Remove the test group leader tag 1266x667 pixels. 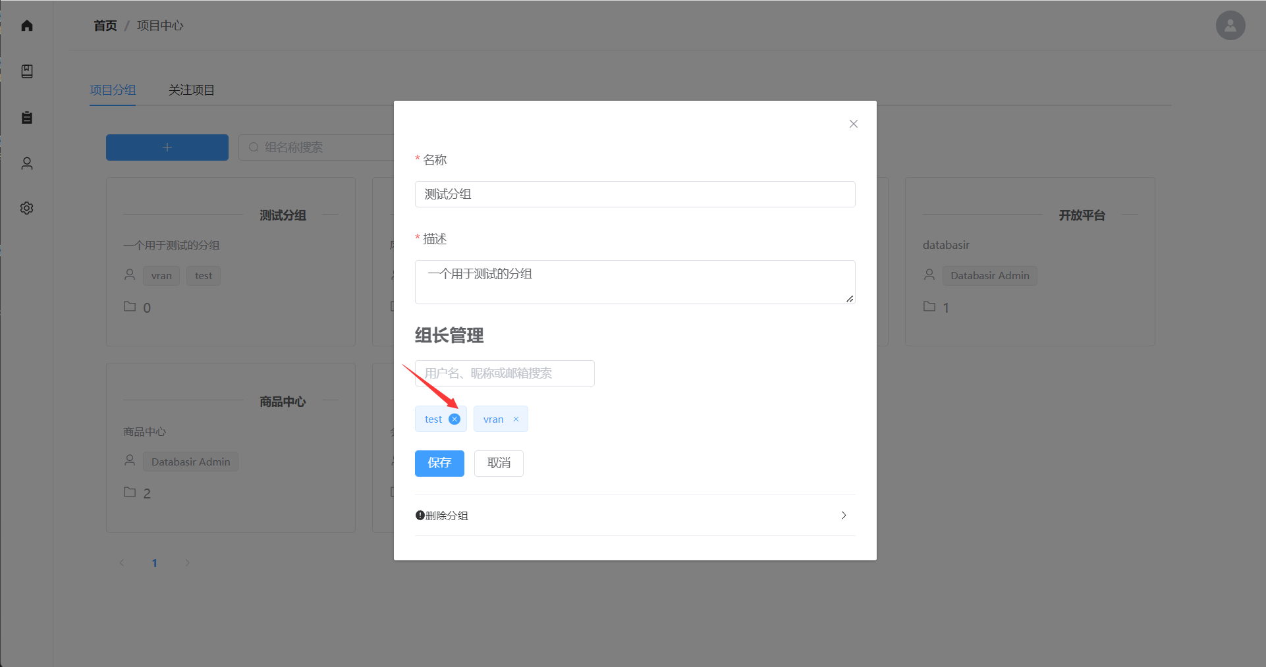[454, 419]
